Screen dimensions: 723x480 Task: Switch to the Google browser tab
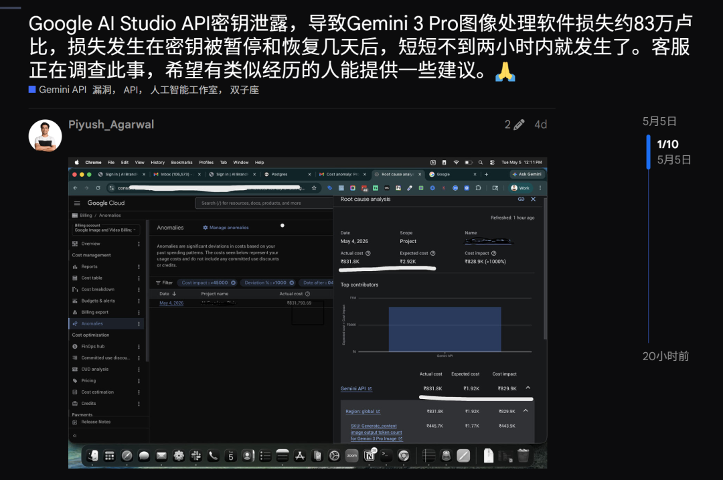point(453,174)
